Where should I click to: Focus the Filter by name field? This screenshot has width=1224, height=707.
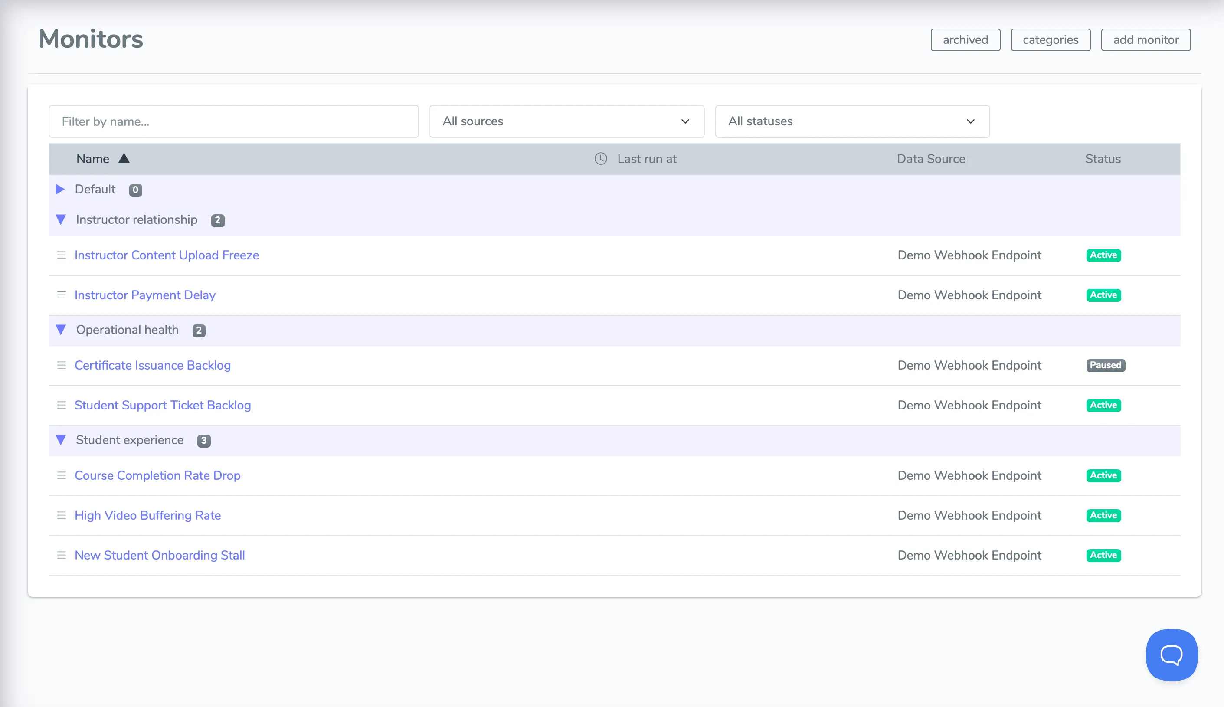point(233,121)
